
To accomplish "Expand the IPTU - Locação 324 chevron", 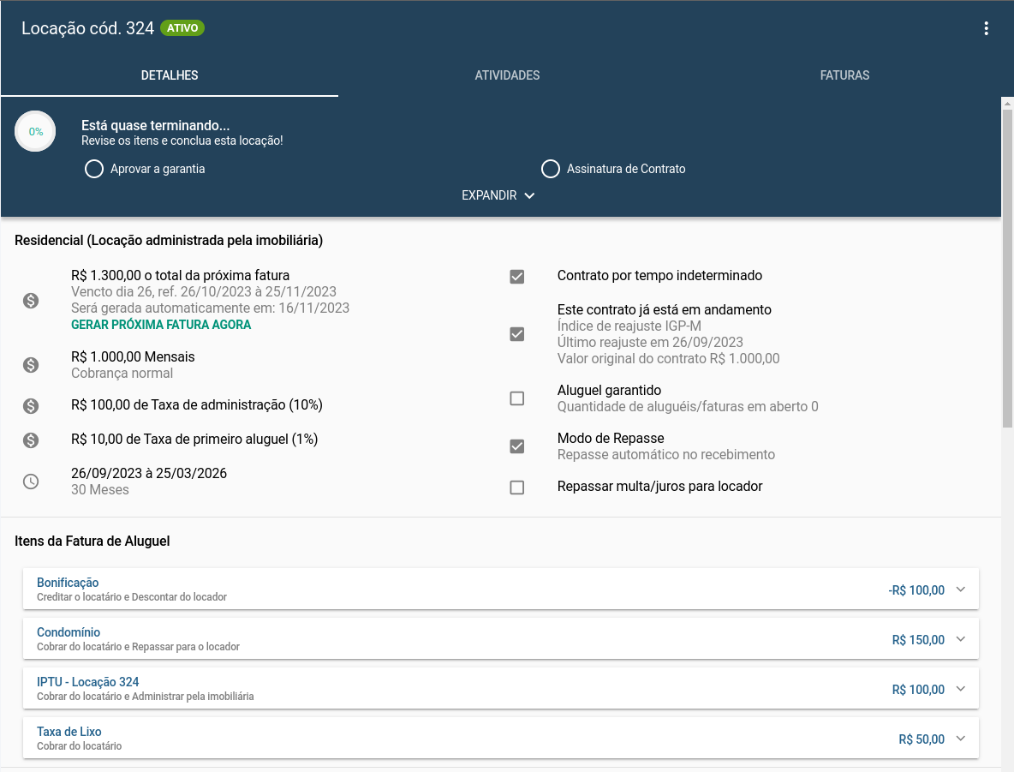I will coord(961,689).
